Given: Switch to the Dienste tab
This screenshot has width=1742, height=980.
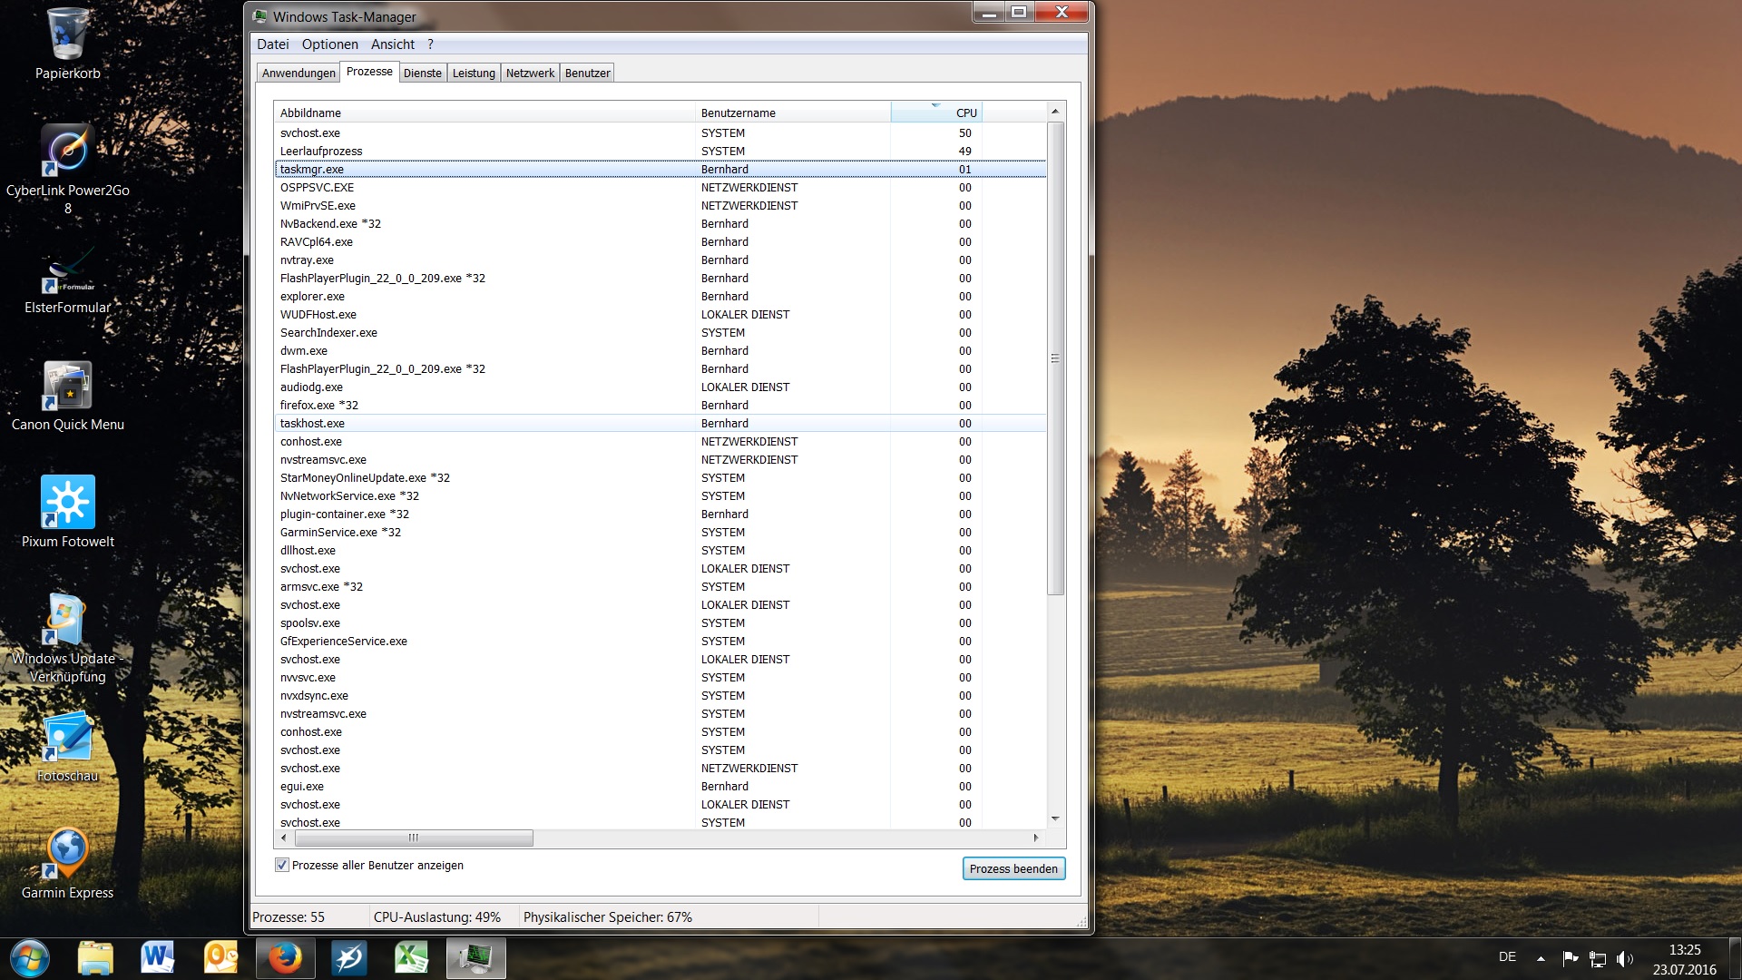Looking at the screenshot, I should [x=422, y=73].
